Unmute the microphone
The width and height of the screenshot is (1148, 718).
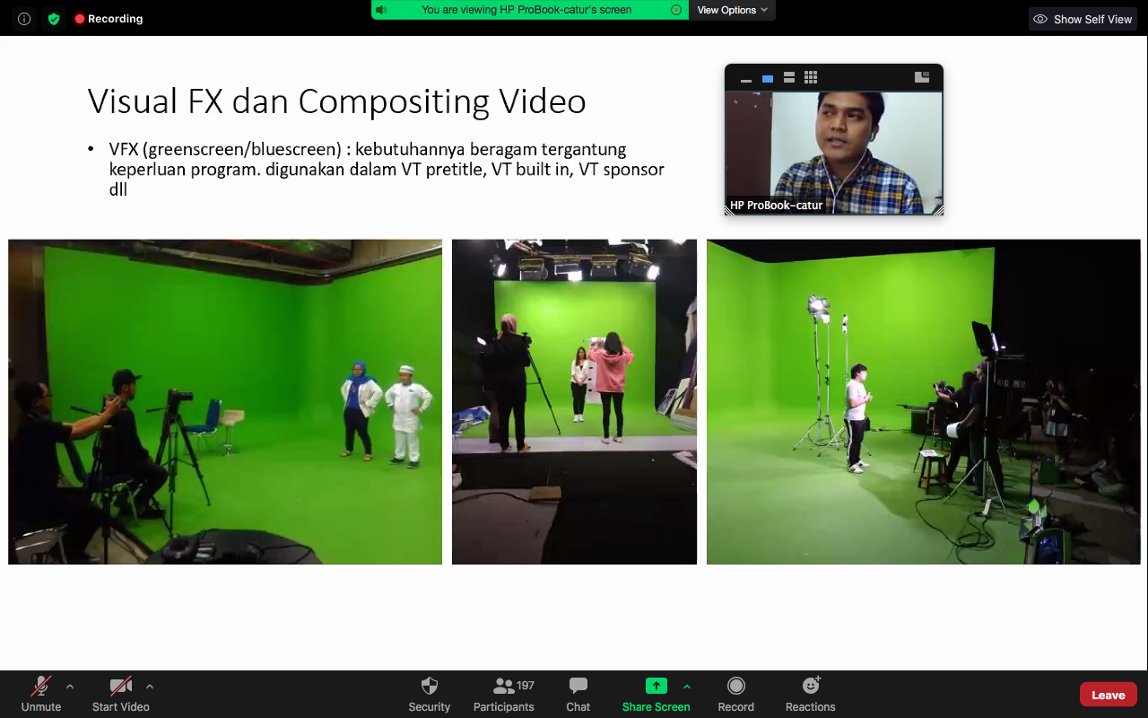[x=41, y=695]
